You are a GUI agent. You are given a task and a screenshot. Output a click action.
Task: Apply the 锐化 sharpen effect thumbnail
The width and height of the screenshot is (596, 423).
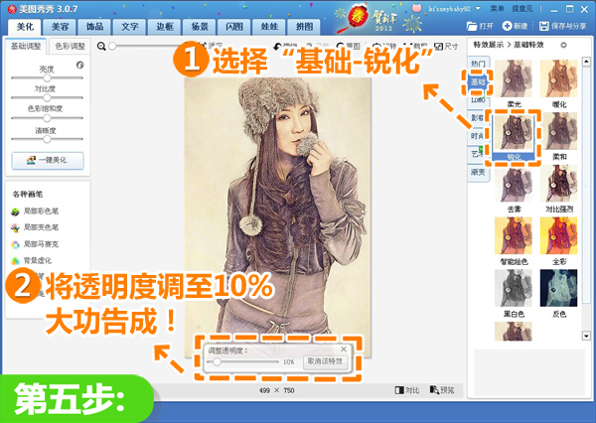(514, 132)
